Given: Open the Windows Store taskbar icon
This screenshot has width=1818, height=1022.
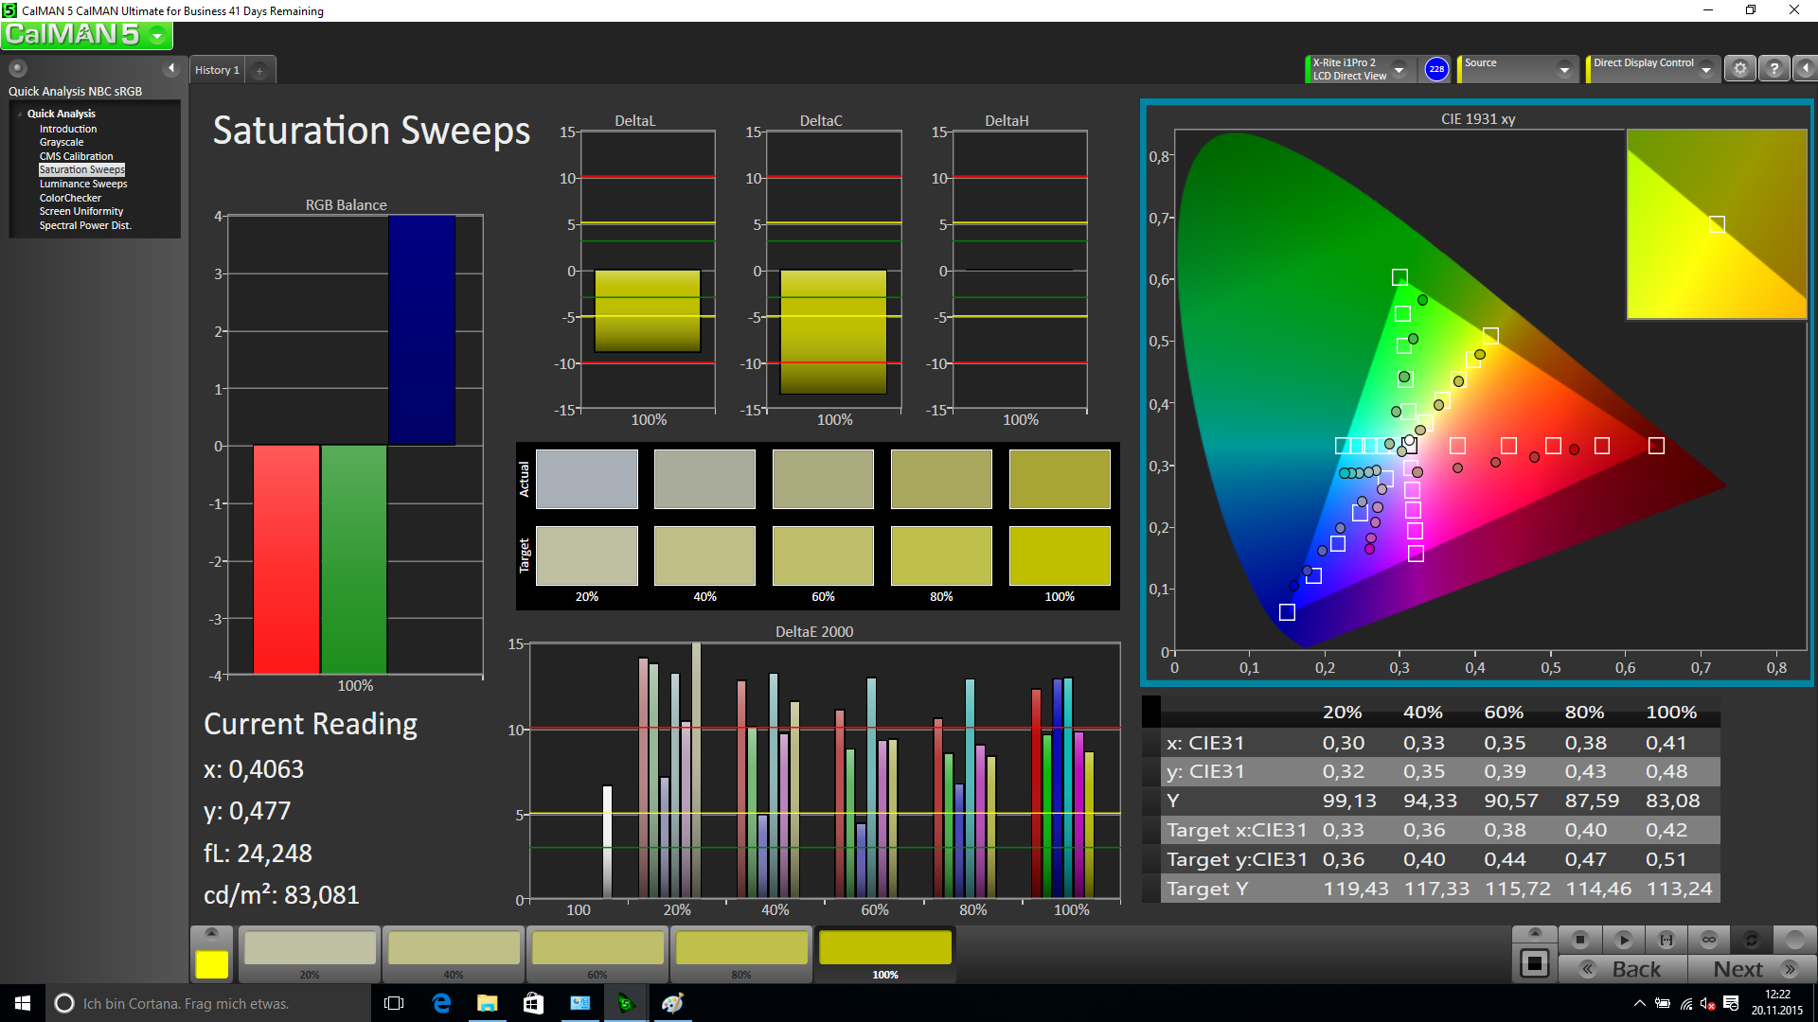Looking at the screenshot, I should point(533,1003).
